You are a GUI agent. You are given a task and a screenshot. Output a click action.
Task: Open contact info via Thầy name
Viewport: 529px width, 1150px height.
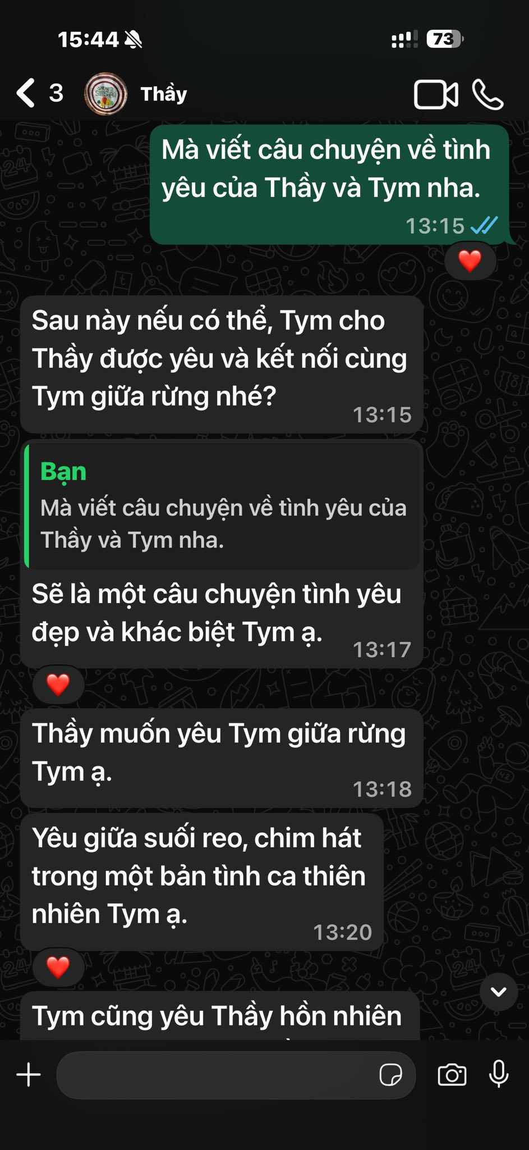coord(164,94)
